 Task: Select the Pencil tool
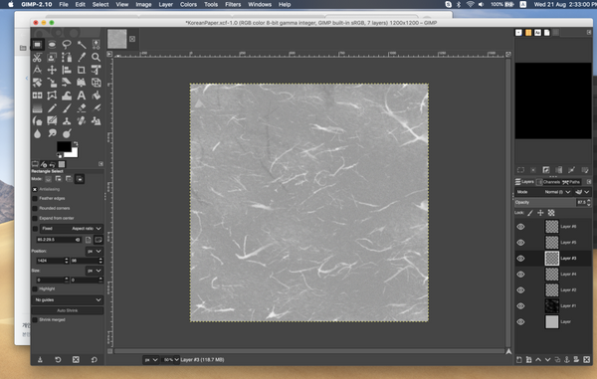[52, 108]
